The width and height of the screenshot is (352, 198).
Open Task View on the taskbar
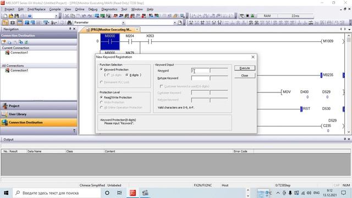(x=119, y=193)
